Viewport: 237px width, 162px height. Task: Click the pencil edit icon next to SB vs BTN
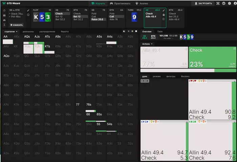coord(28,10)
